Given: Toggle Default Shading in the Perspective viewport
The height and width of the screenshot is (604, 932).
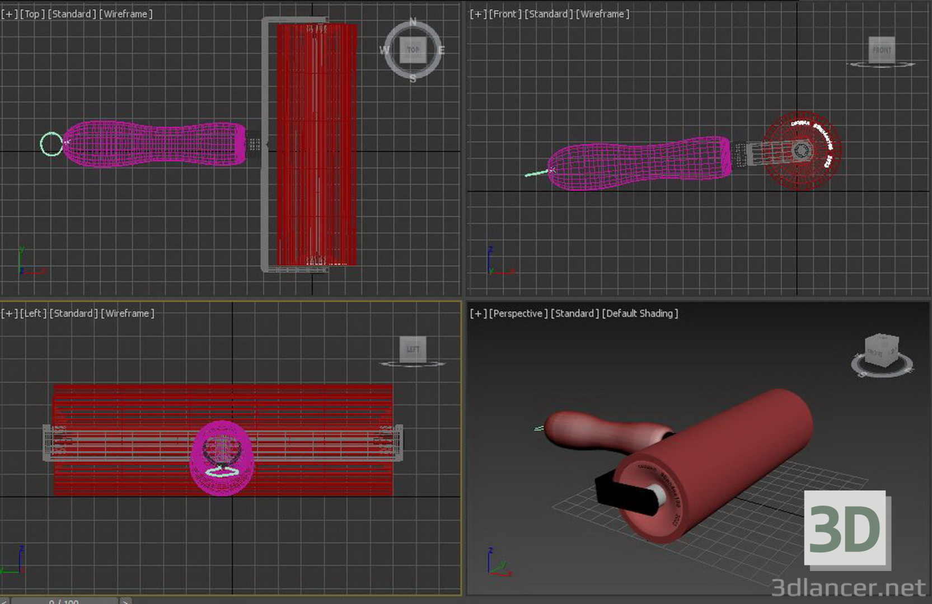Looking at the screenshot, I should click(x=641, y=313).
